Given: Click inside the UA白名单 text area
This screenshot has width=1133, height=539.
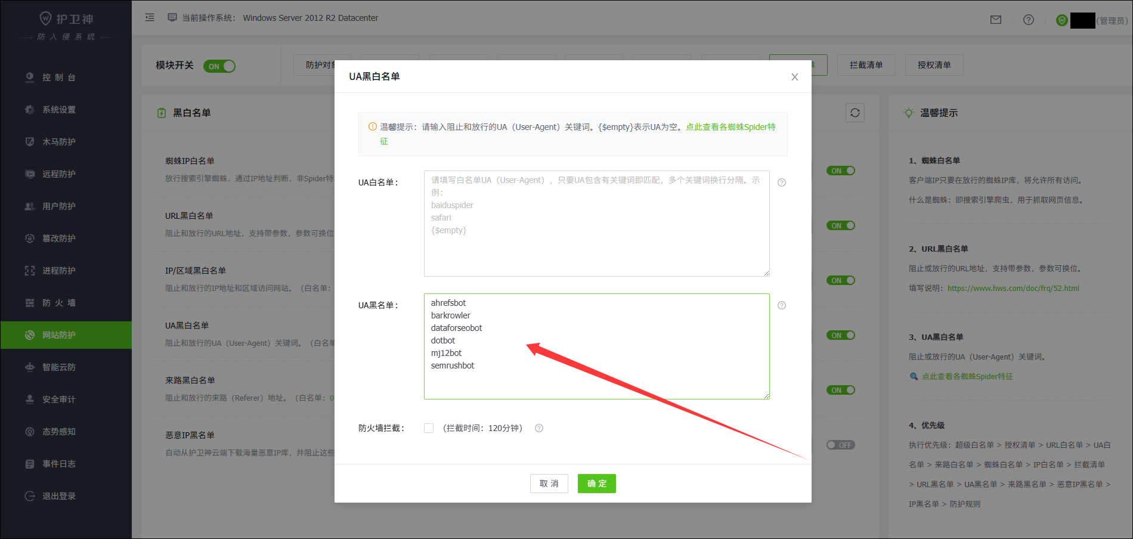Looking at the screenshot, I should (596, 250).
